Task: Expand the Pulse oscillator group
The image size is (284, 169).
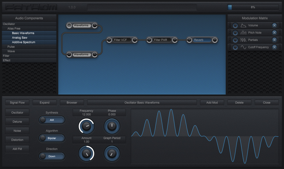Action: pyautogui.click(x=29, y=47)
